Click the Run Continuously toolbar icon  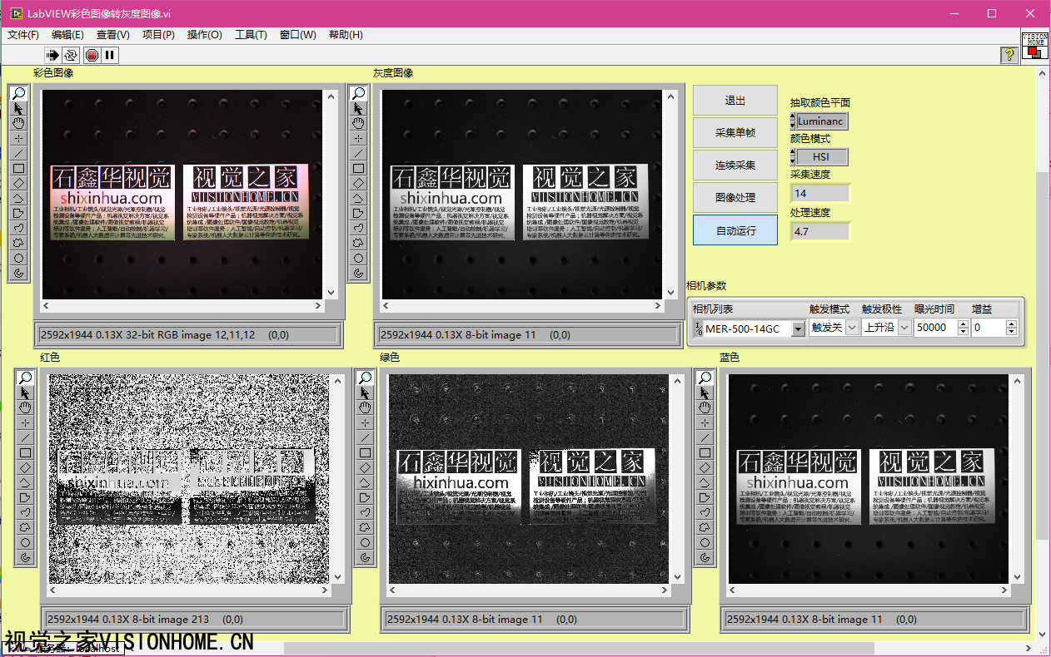coord(71,55)
